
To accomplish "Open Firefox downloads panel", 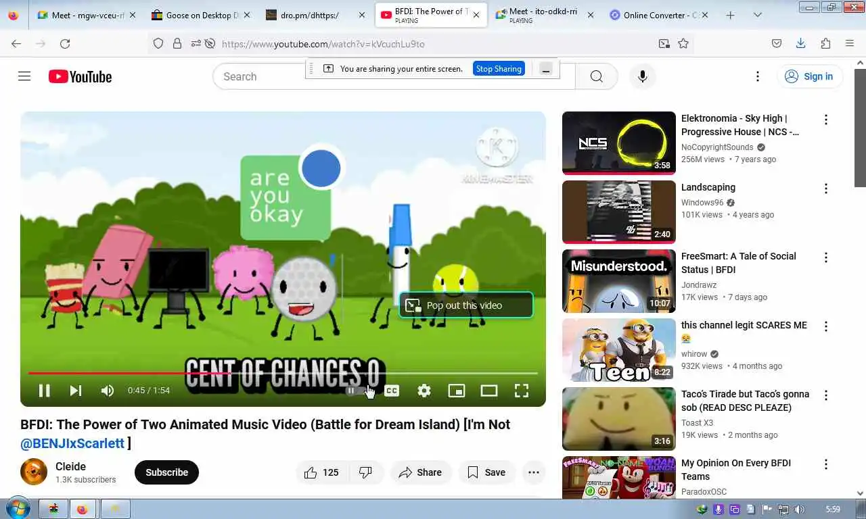I will [800, 43].
